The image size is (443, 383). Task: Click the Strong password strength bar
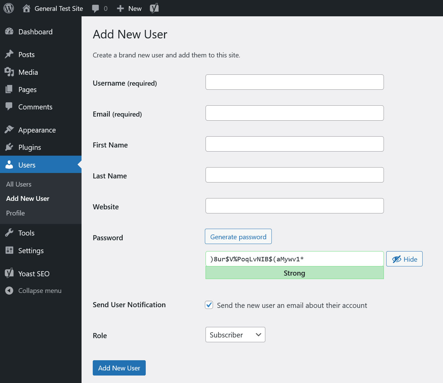click(294, 273)
